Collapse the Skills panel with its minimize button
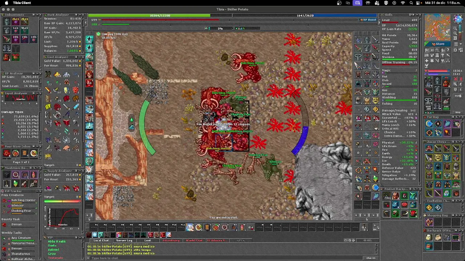This screenshot has width=465, height=261. pos(417,15)
